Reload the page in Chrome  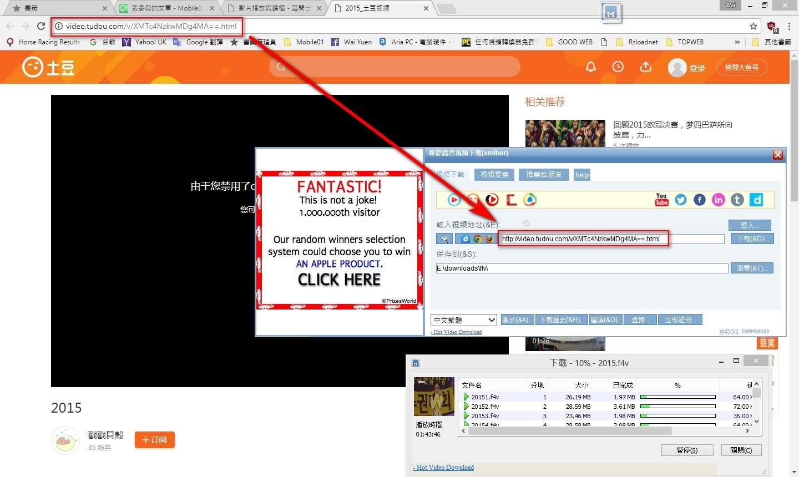tap(41, 26)
